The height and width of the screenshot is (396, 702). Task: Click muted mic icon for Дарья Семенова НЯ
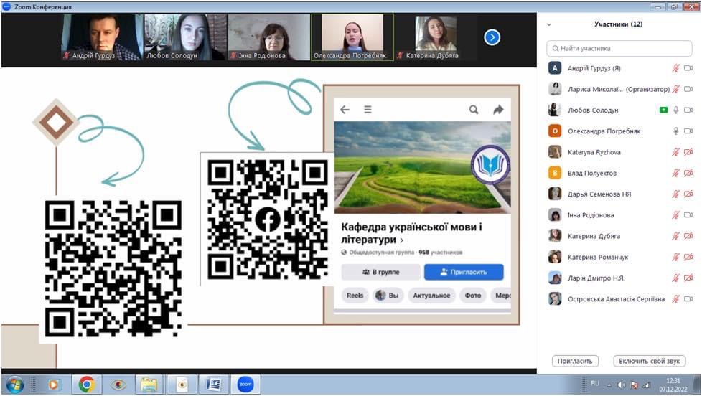[675, 194]
